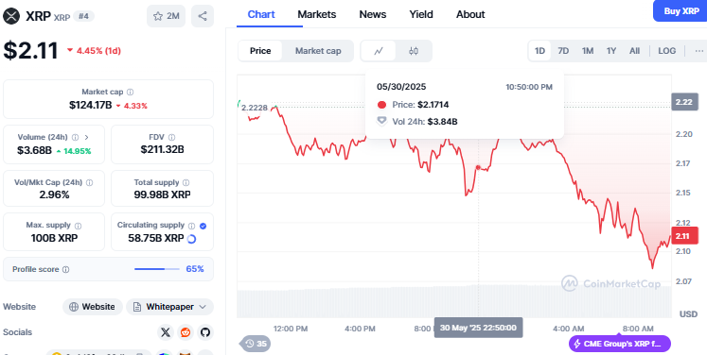
Task: Toggle chart to Market cap view
Action: click(x=318, y=51)
